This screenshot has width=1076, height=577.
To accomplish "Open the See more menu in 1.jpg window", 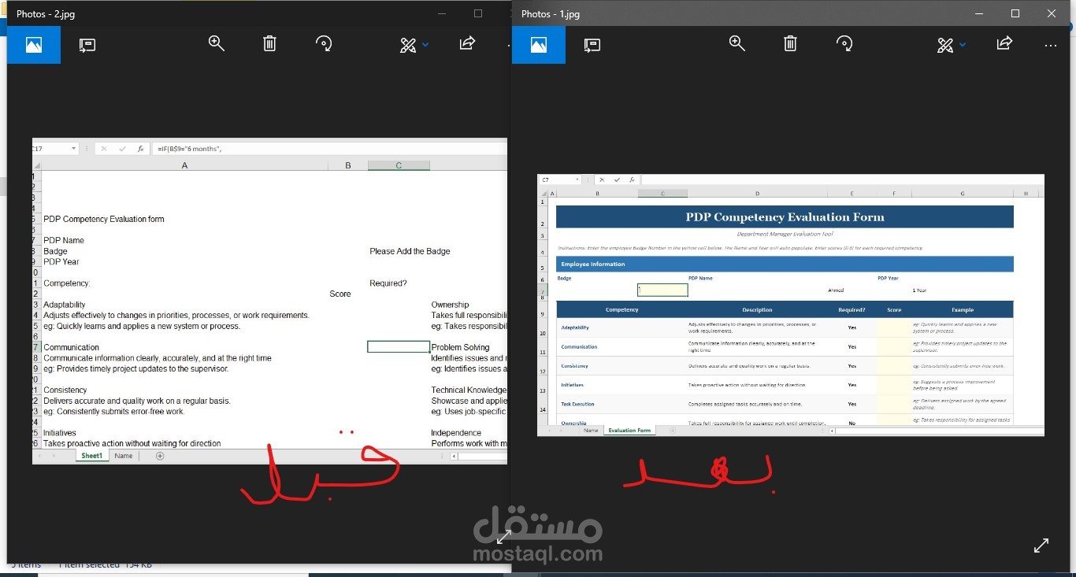I will pyautogui.click(x=1050, y=45).
